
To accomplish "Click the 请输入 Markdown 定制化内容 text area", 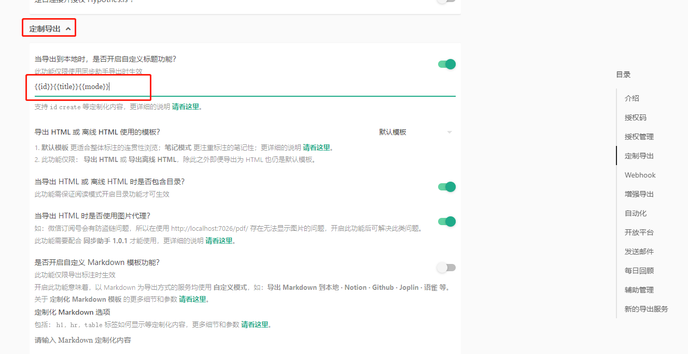I will pos(245,340).
